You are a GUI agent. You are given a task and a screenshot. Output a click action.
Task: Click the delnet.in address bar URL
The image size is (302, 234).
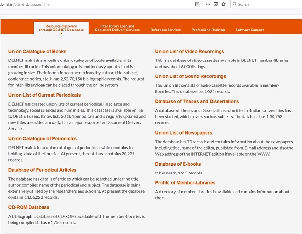click(25, 4)
